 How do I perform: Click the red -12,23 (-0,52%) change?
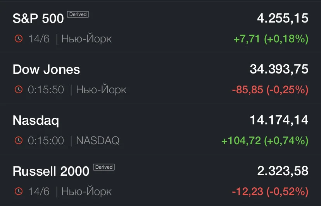[x=270, y=192]
